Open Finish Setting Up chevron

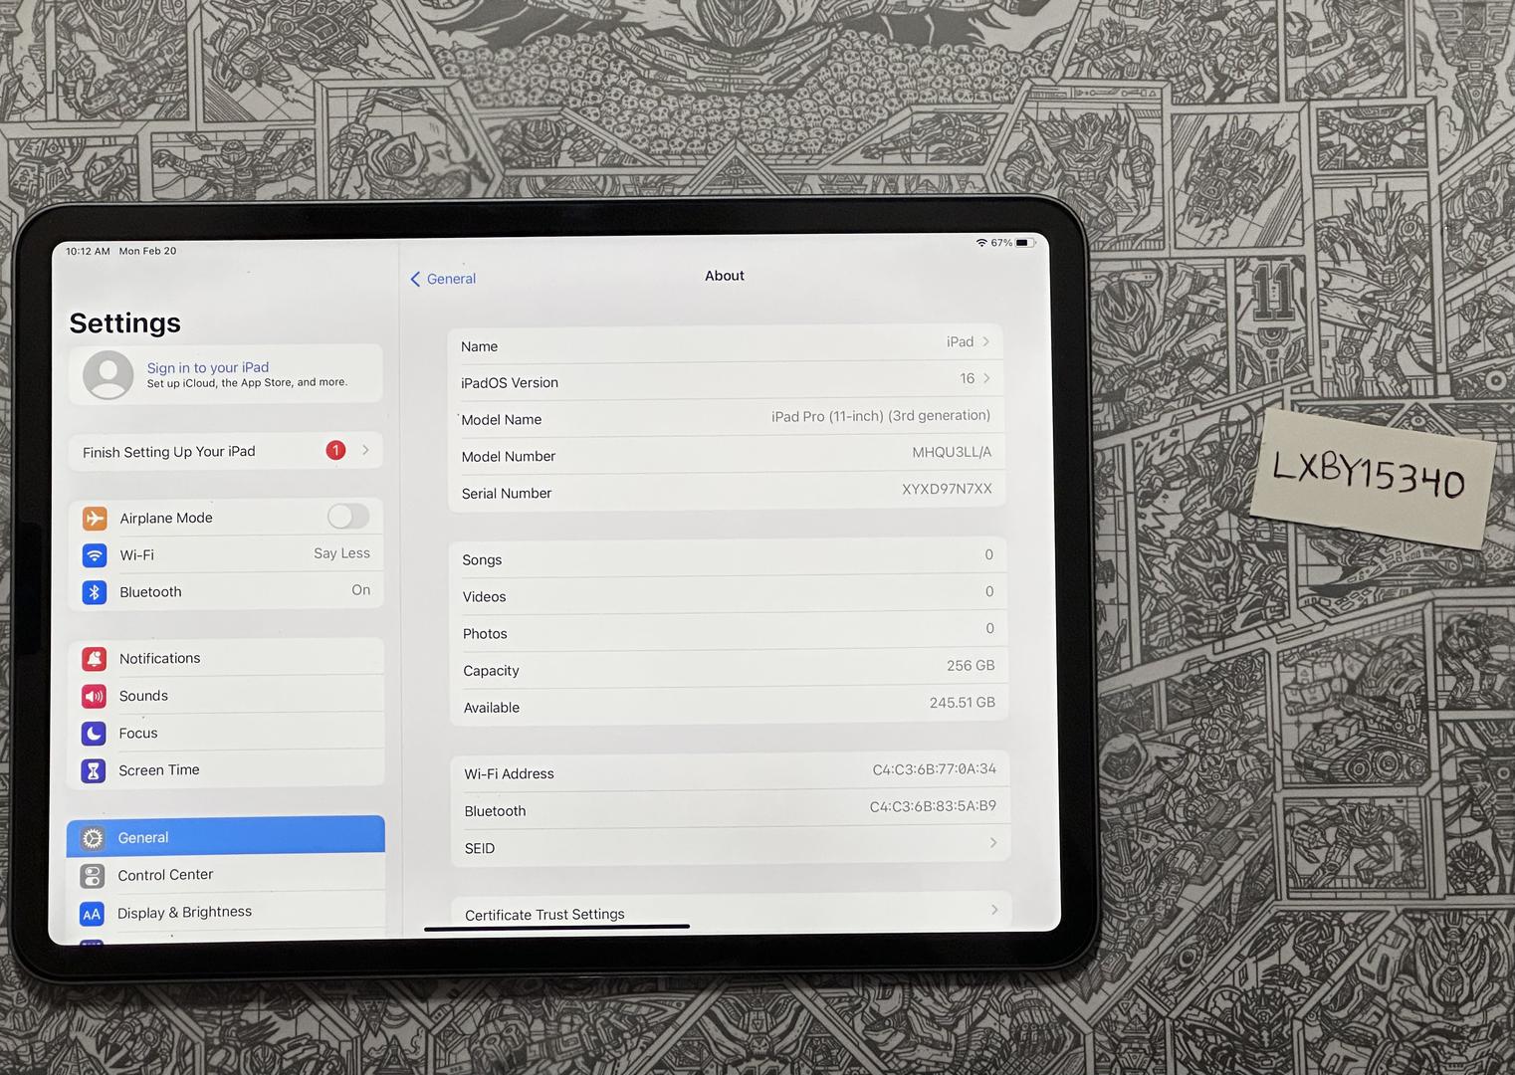366,450
